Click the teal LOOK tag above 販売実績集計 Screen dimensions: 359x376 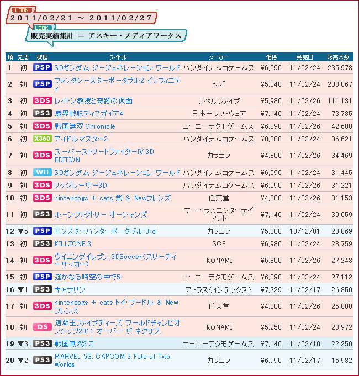(41, 28)
